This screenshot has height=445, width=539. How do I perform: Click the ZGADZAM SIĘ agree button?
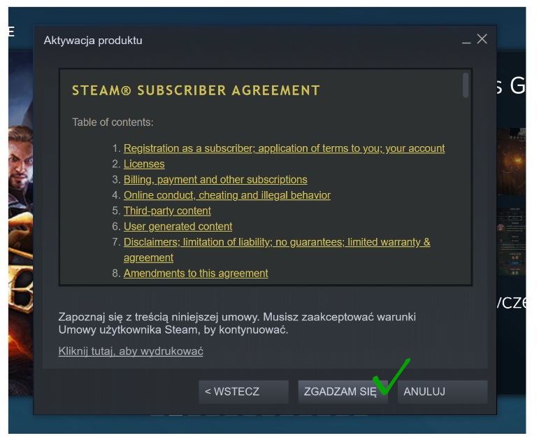pyautogui.click(x=343, y=392)
